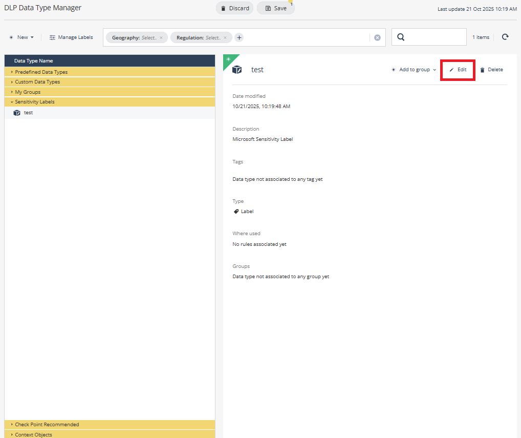Select the test item in the tree

point(28,113)
